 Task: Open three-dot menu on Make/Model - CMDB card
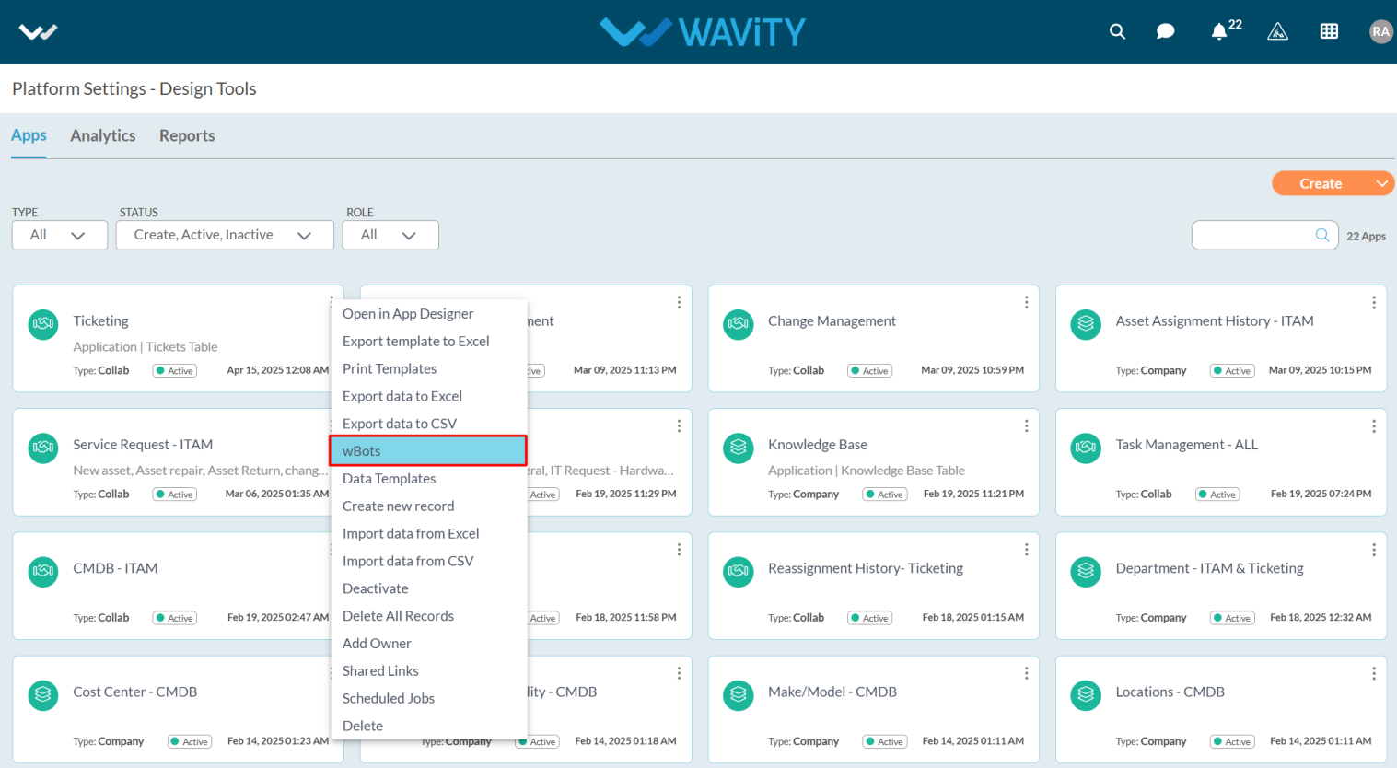click(x=1026, y=673)
